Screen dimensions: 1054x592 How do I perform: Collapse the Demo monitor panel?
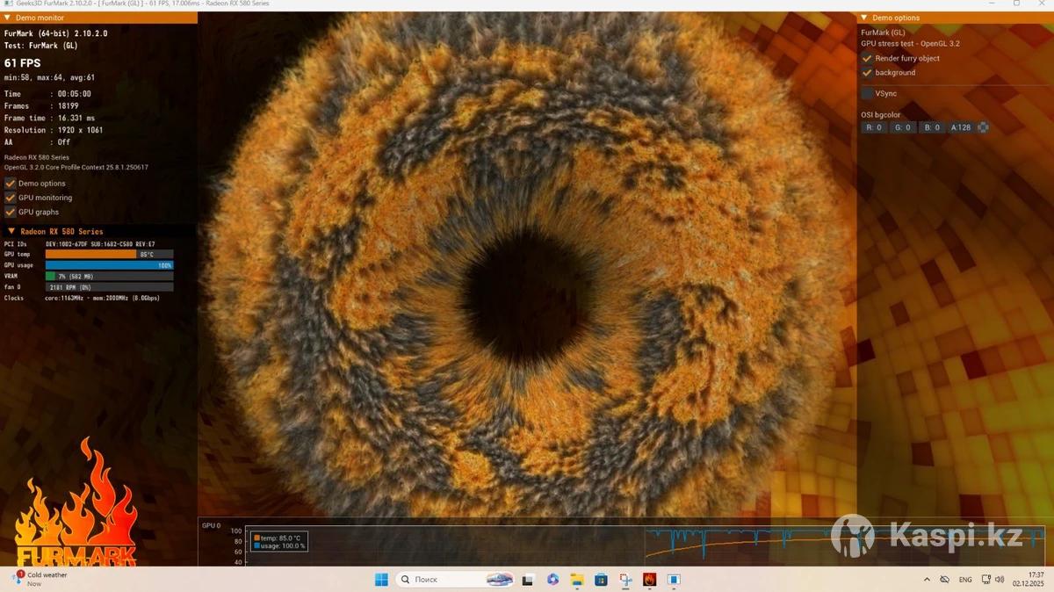[7, 18]
